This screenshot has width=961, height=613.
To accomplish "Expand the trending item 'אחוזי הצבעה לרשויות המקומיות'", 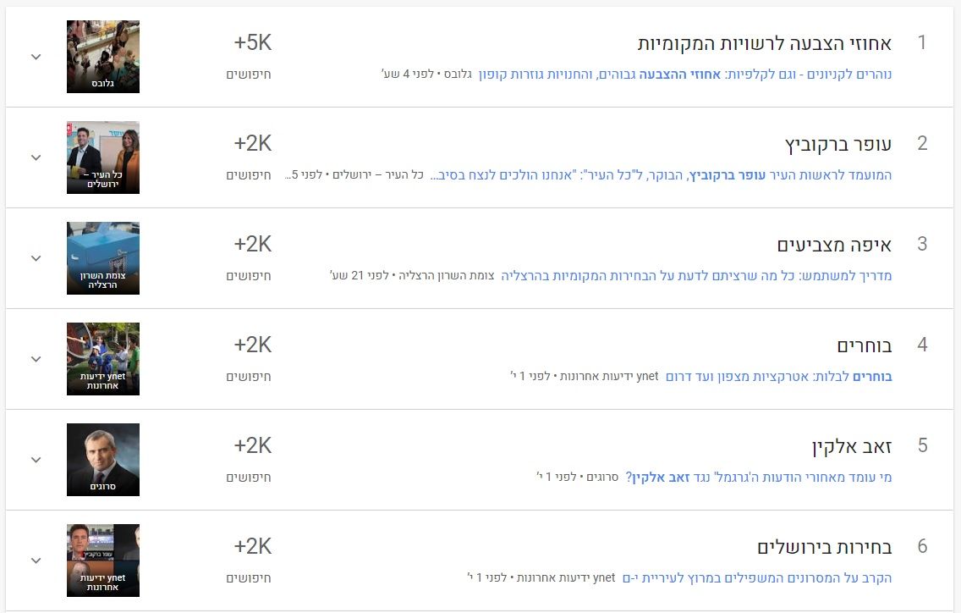I will pyautogui.click(x=36, y=56).
